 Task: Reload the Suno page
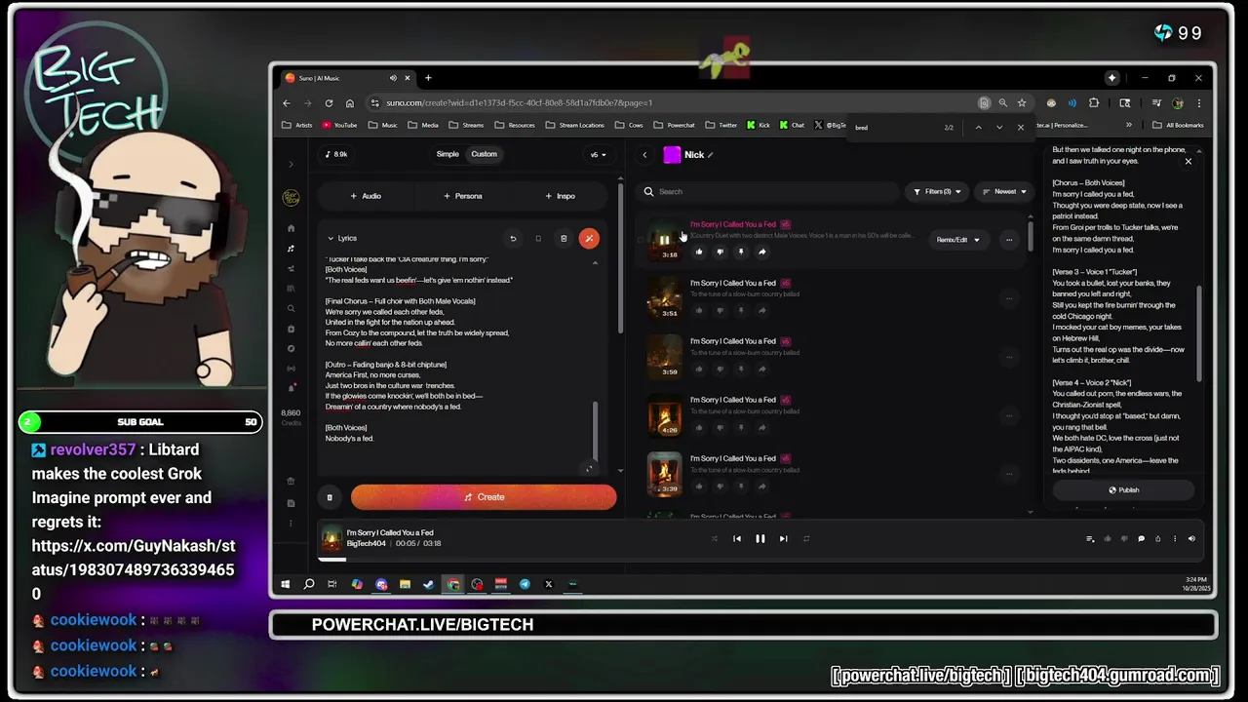coord(329,102)
